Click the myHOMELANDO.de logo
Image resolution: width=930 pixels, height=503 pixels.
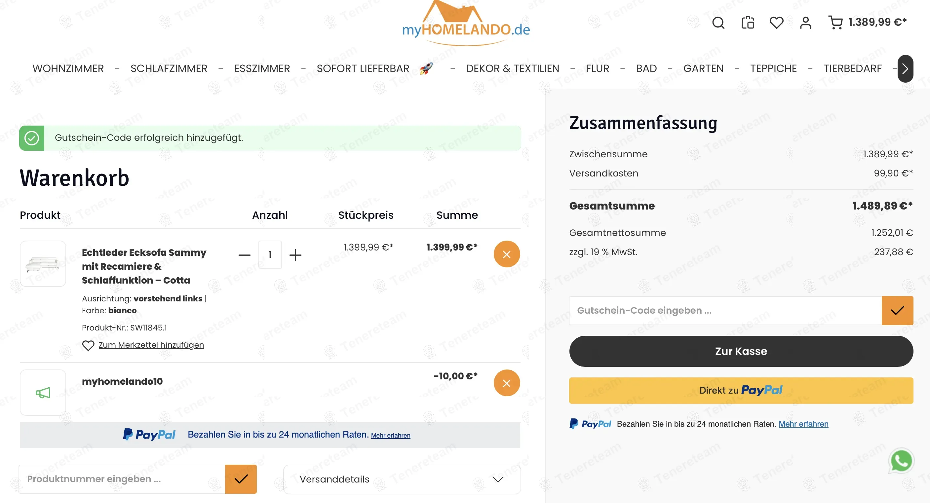click(x=466, y=23)
